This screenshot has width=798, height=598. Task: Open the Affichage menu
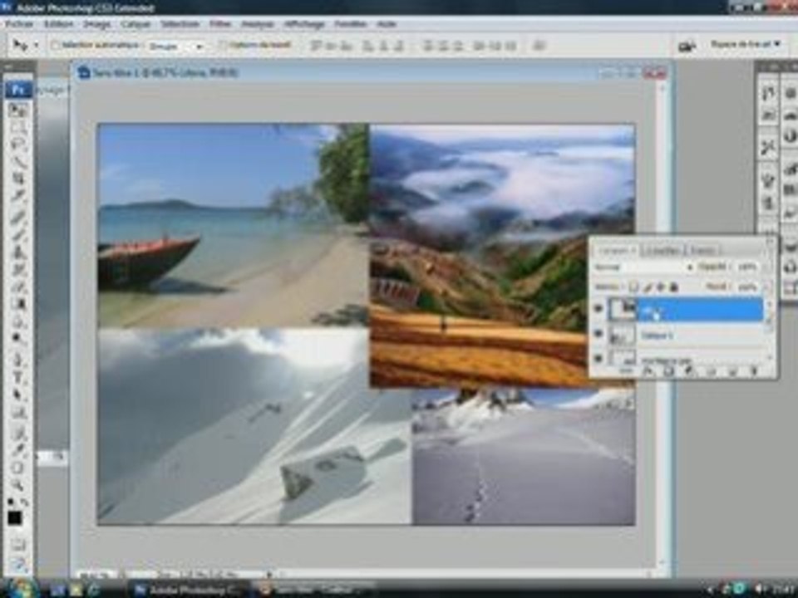304,24
